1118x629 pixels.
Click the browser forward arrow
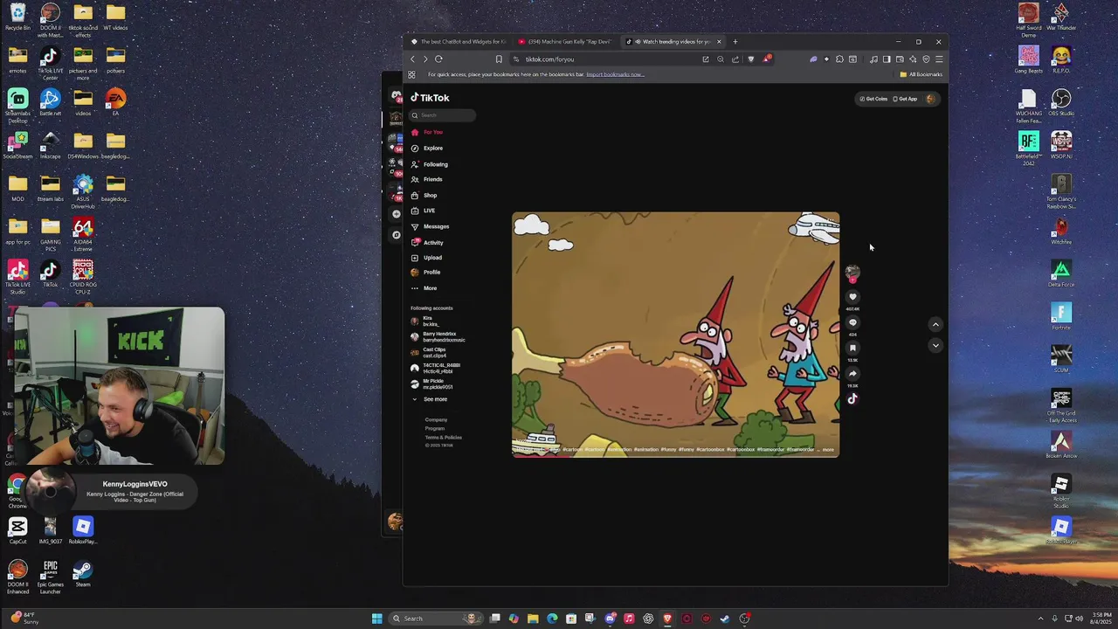point(425,59)
